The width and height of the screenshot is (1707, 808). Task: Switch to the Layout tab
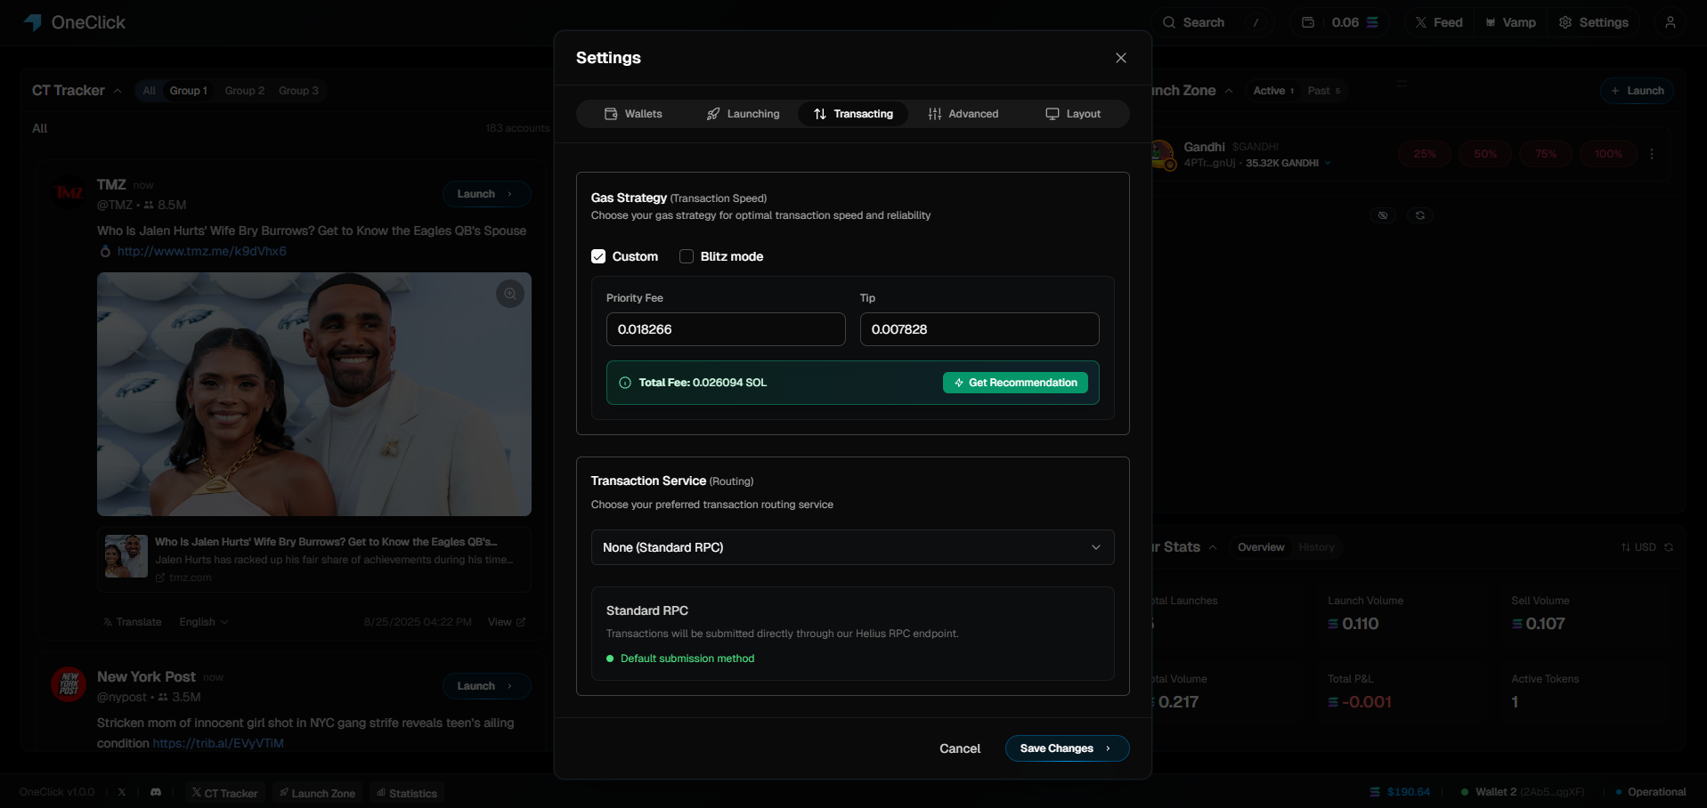pyautogui.click(x=1073, y=114)
